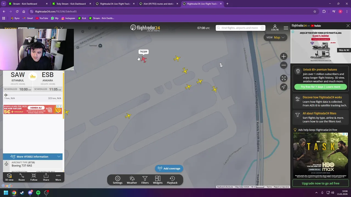Click the Balkan Hatları ad banner
The height and width of the screenshot is (197, 351).
(33, 109)
